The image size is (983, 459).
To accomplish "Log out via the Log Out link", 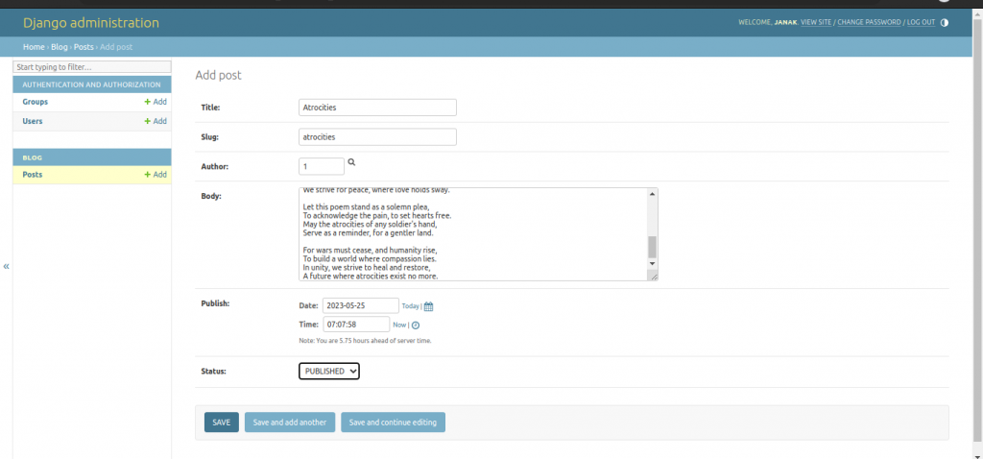I will coord(921,23).
